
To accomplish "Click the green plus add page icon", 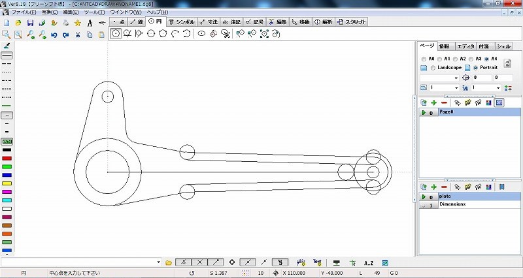I will (433, 102).
